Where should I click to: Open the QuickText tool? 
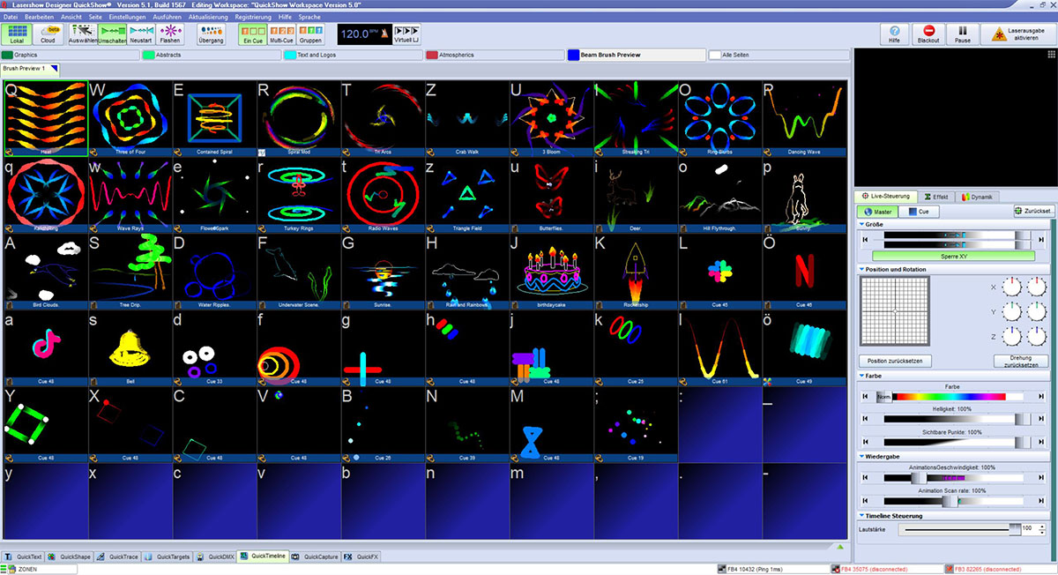pos(23,556)
